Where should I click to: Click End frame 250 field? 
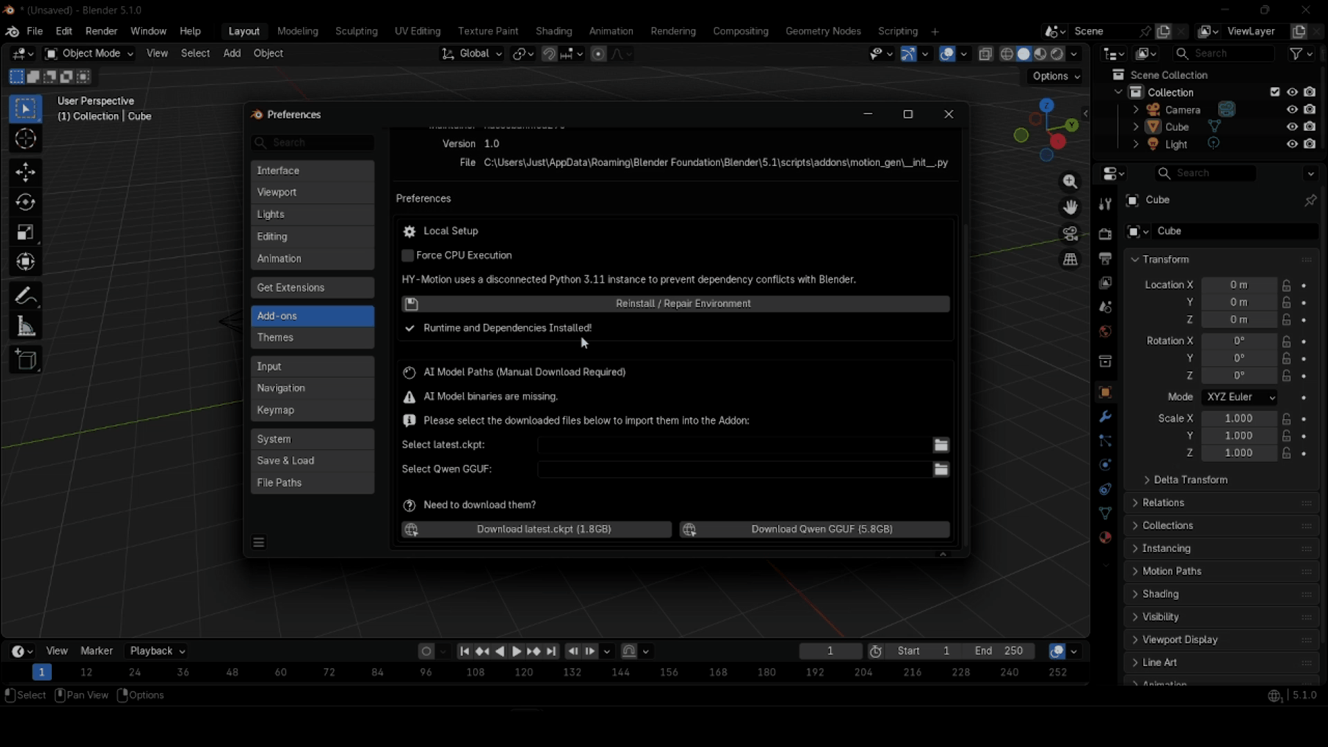999,651
